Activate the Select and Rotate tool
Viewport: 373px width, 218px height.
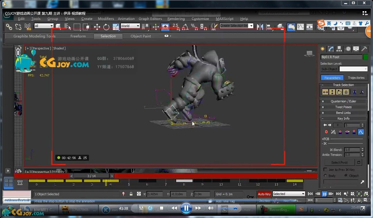coord(106,27)
